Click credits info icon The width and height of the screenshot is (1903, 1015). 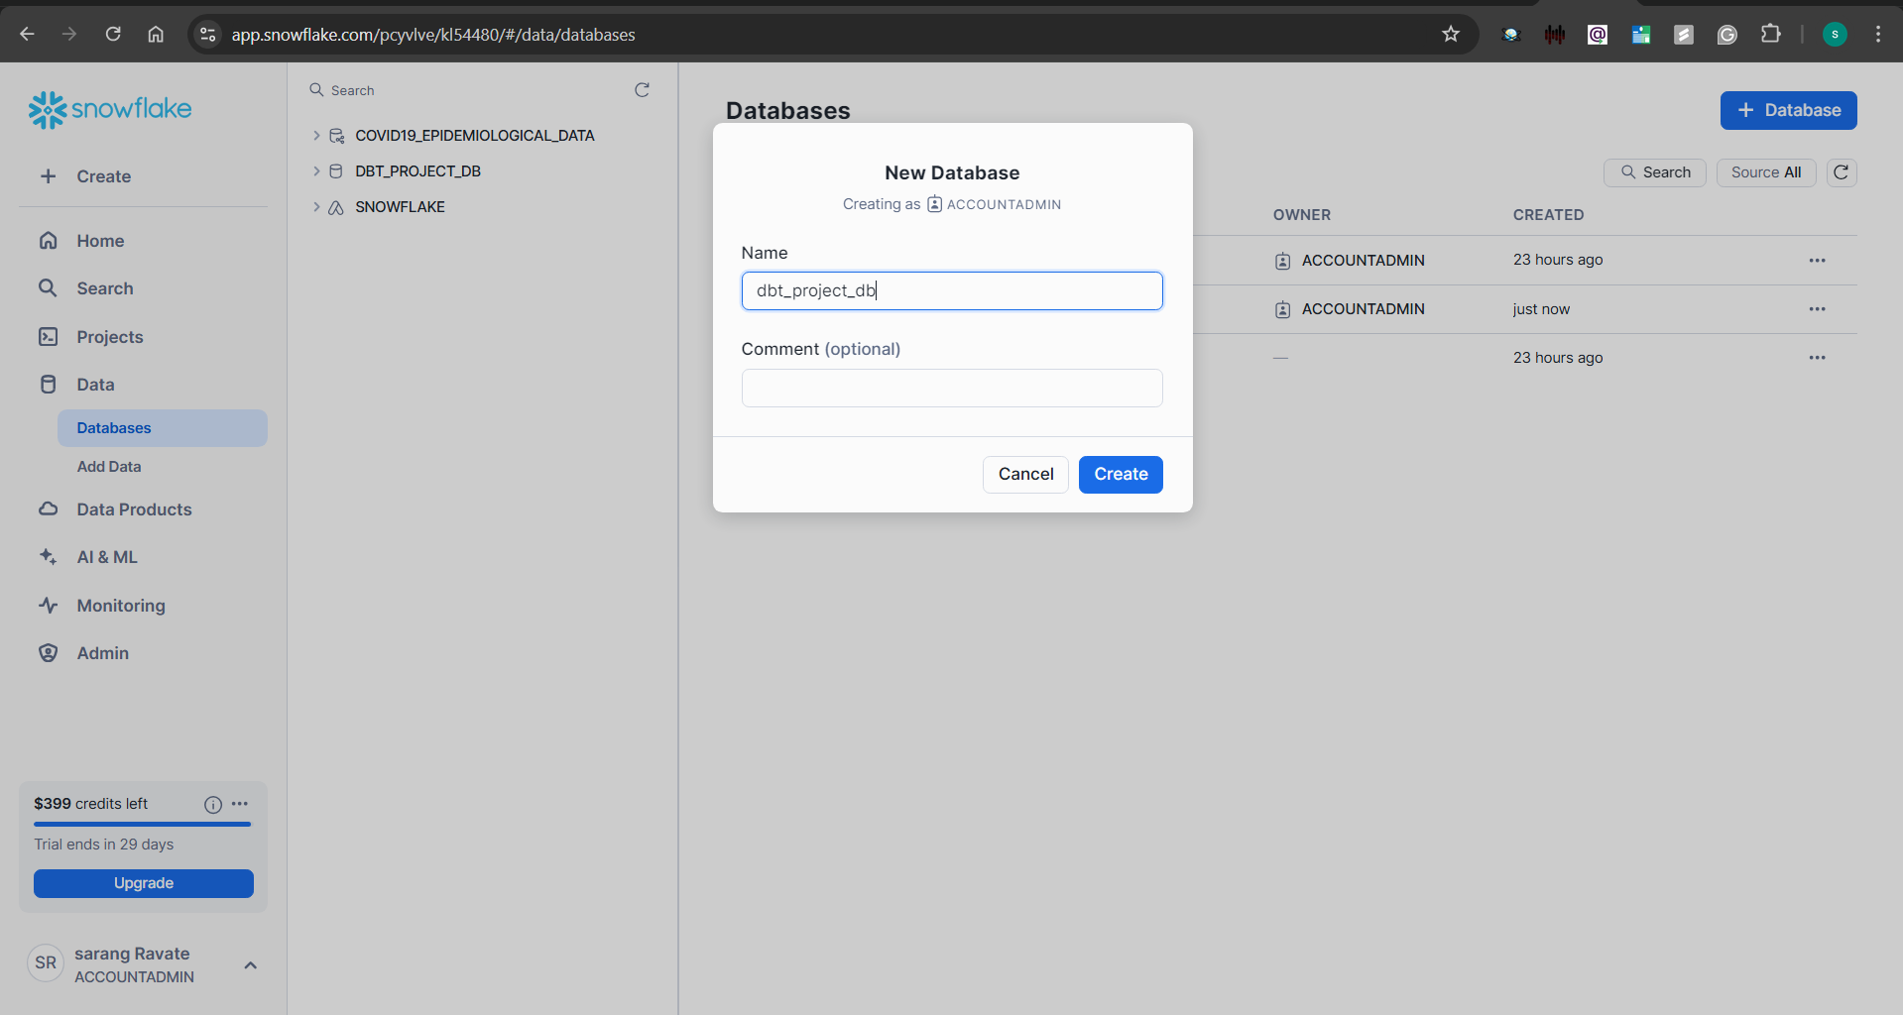pyautogui.click(x=212, y=805)
